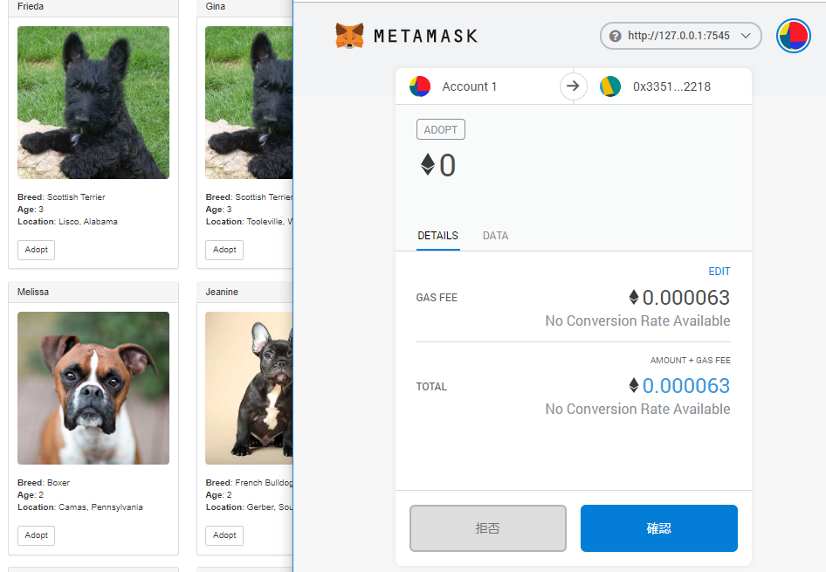The image size is (826, 572).
Task: Click Melissa's boxer photo
Action: coord(93,389)
